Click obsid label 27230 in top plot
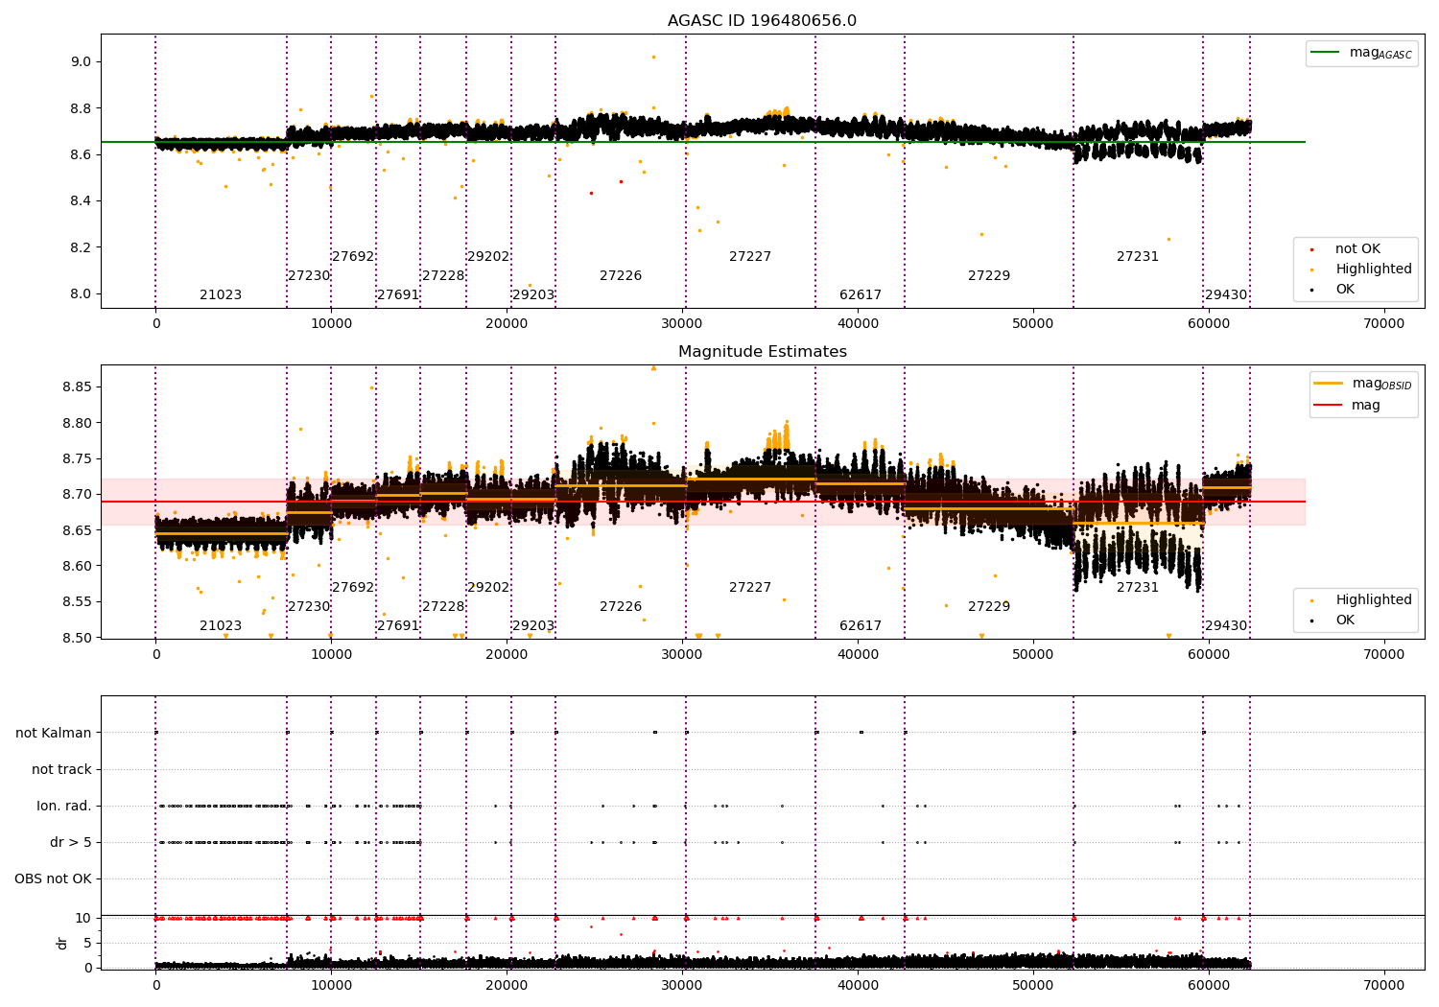The width and height of the screenshot is (1439, 1007). pos(309,276)
